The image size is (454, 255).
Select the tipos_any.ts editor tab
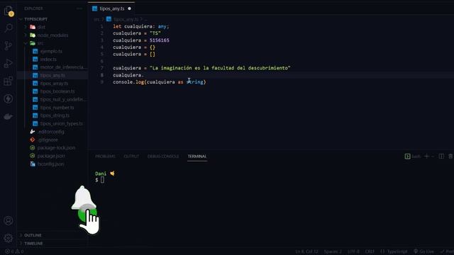pos(111,8)
